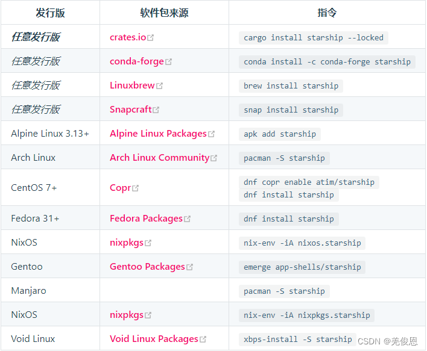427x351 pixels.
Task: Follow the Fedora Packages link
Action: pos(146,219)
